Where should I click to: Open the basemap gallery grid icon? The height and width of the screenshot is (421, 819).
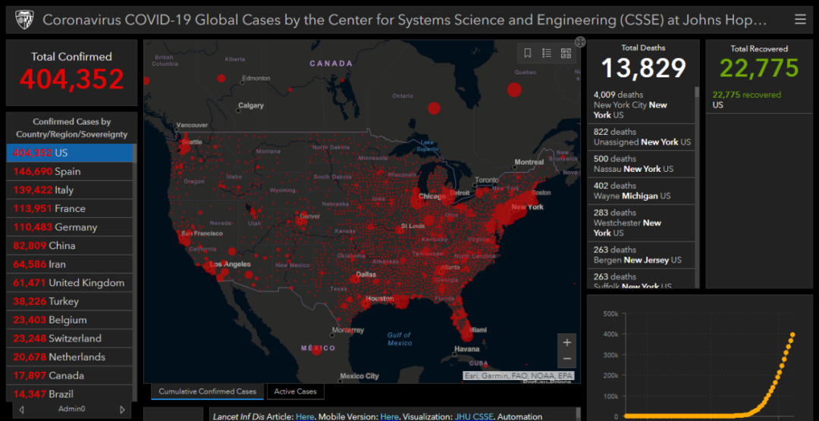click(566, 53)
